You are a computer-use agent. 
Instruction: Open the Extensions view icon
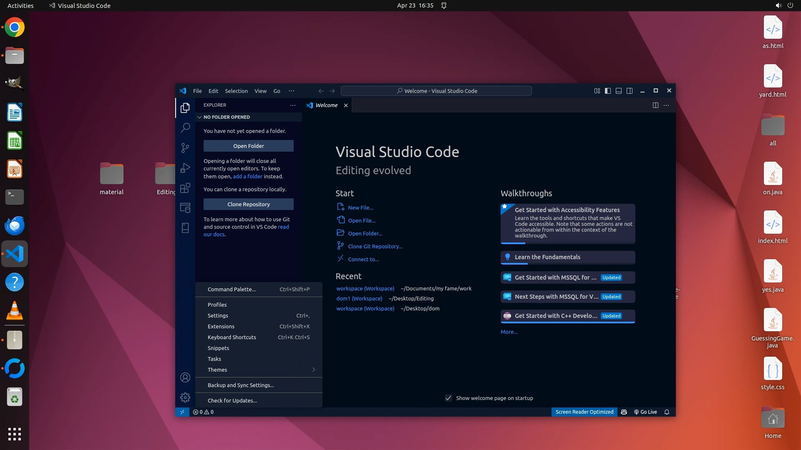tap(185, 188)
